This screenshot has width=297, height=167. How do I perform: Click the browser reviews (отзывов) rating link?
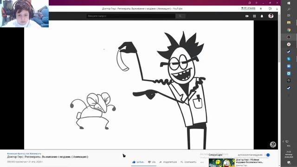(248, 8)
